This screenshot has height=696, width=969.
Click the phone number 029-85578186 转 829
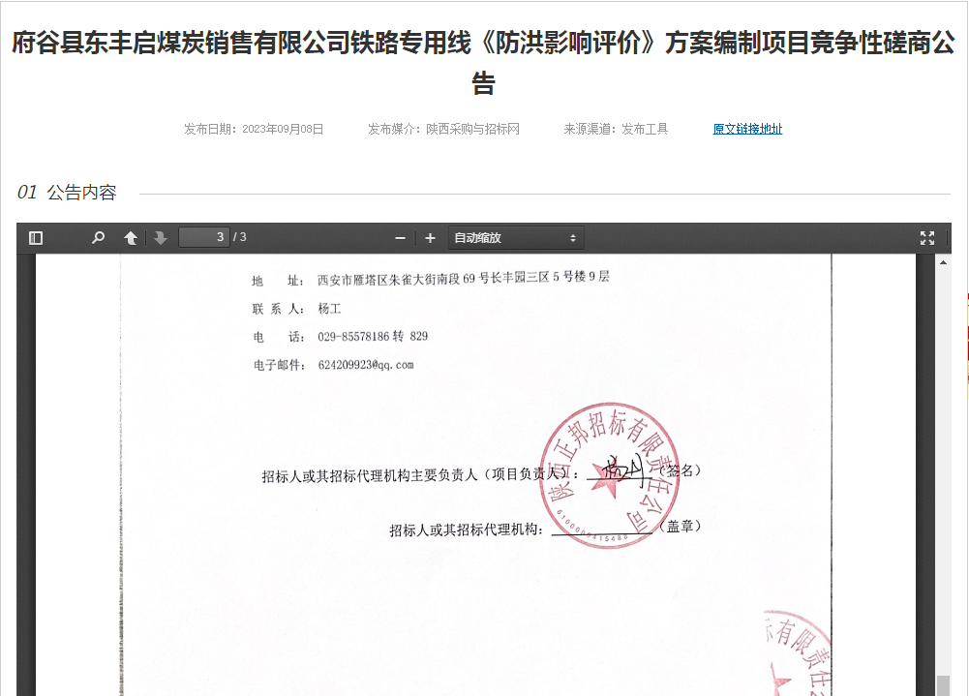tap(373, 336)
